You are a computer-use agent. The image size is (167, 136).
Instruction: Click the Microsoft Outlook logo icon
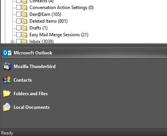(7, 53)
